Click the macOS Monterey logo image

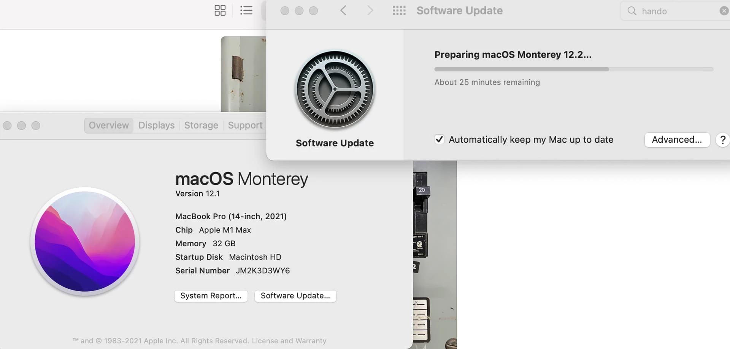click(85, 241)
